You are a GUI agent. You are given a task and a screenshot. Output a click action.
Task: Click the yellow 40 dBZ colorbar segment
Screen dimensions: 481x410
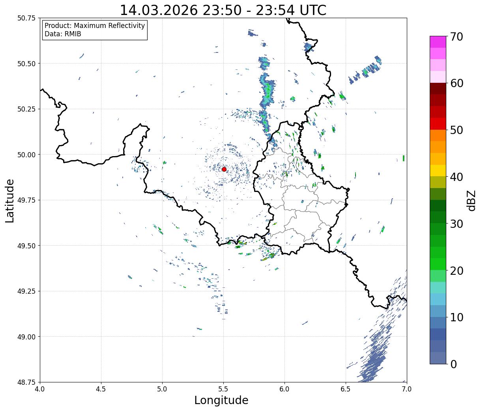(x=438, y=170)
